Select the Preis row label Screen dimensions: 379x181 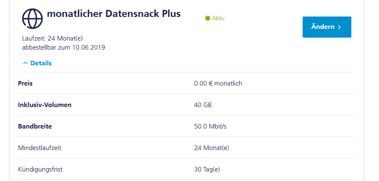[x=25, y=83]
